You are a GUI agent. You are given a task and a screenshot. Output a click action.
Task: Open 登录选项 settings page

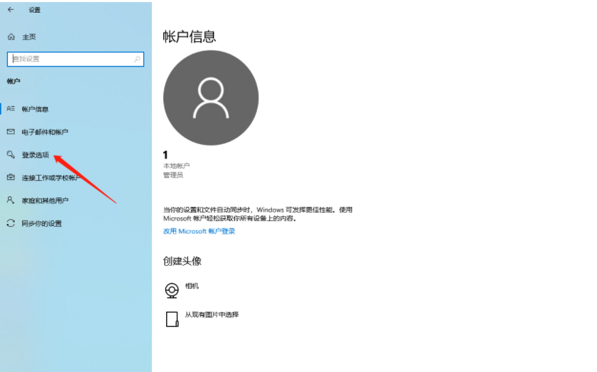pos(35,154)
